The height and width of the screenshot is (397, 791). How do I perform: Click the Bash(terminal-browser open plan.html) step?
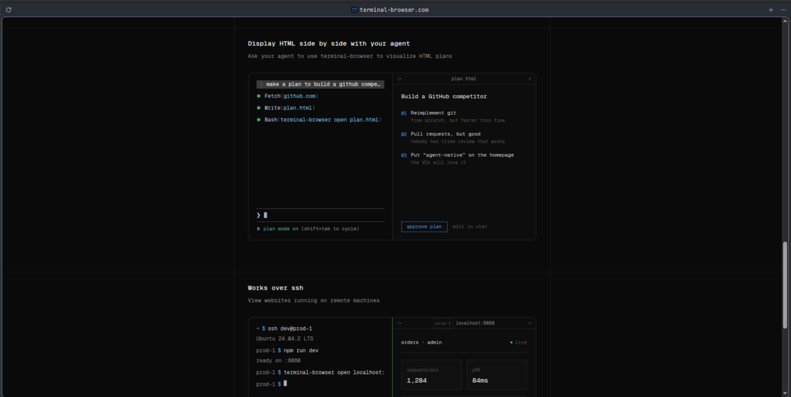(323, 120)
